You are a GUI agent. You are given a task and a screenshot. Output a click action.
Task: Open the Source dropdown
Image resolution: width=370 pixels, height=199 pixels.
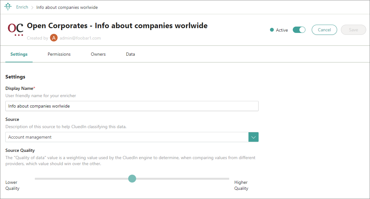[253, 137]
